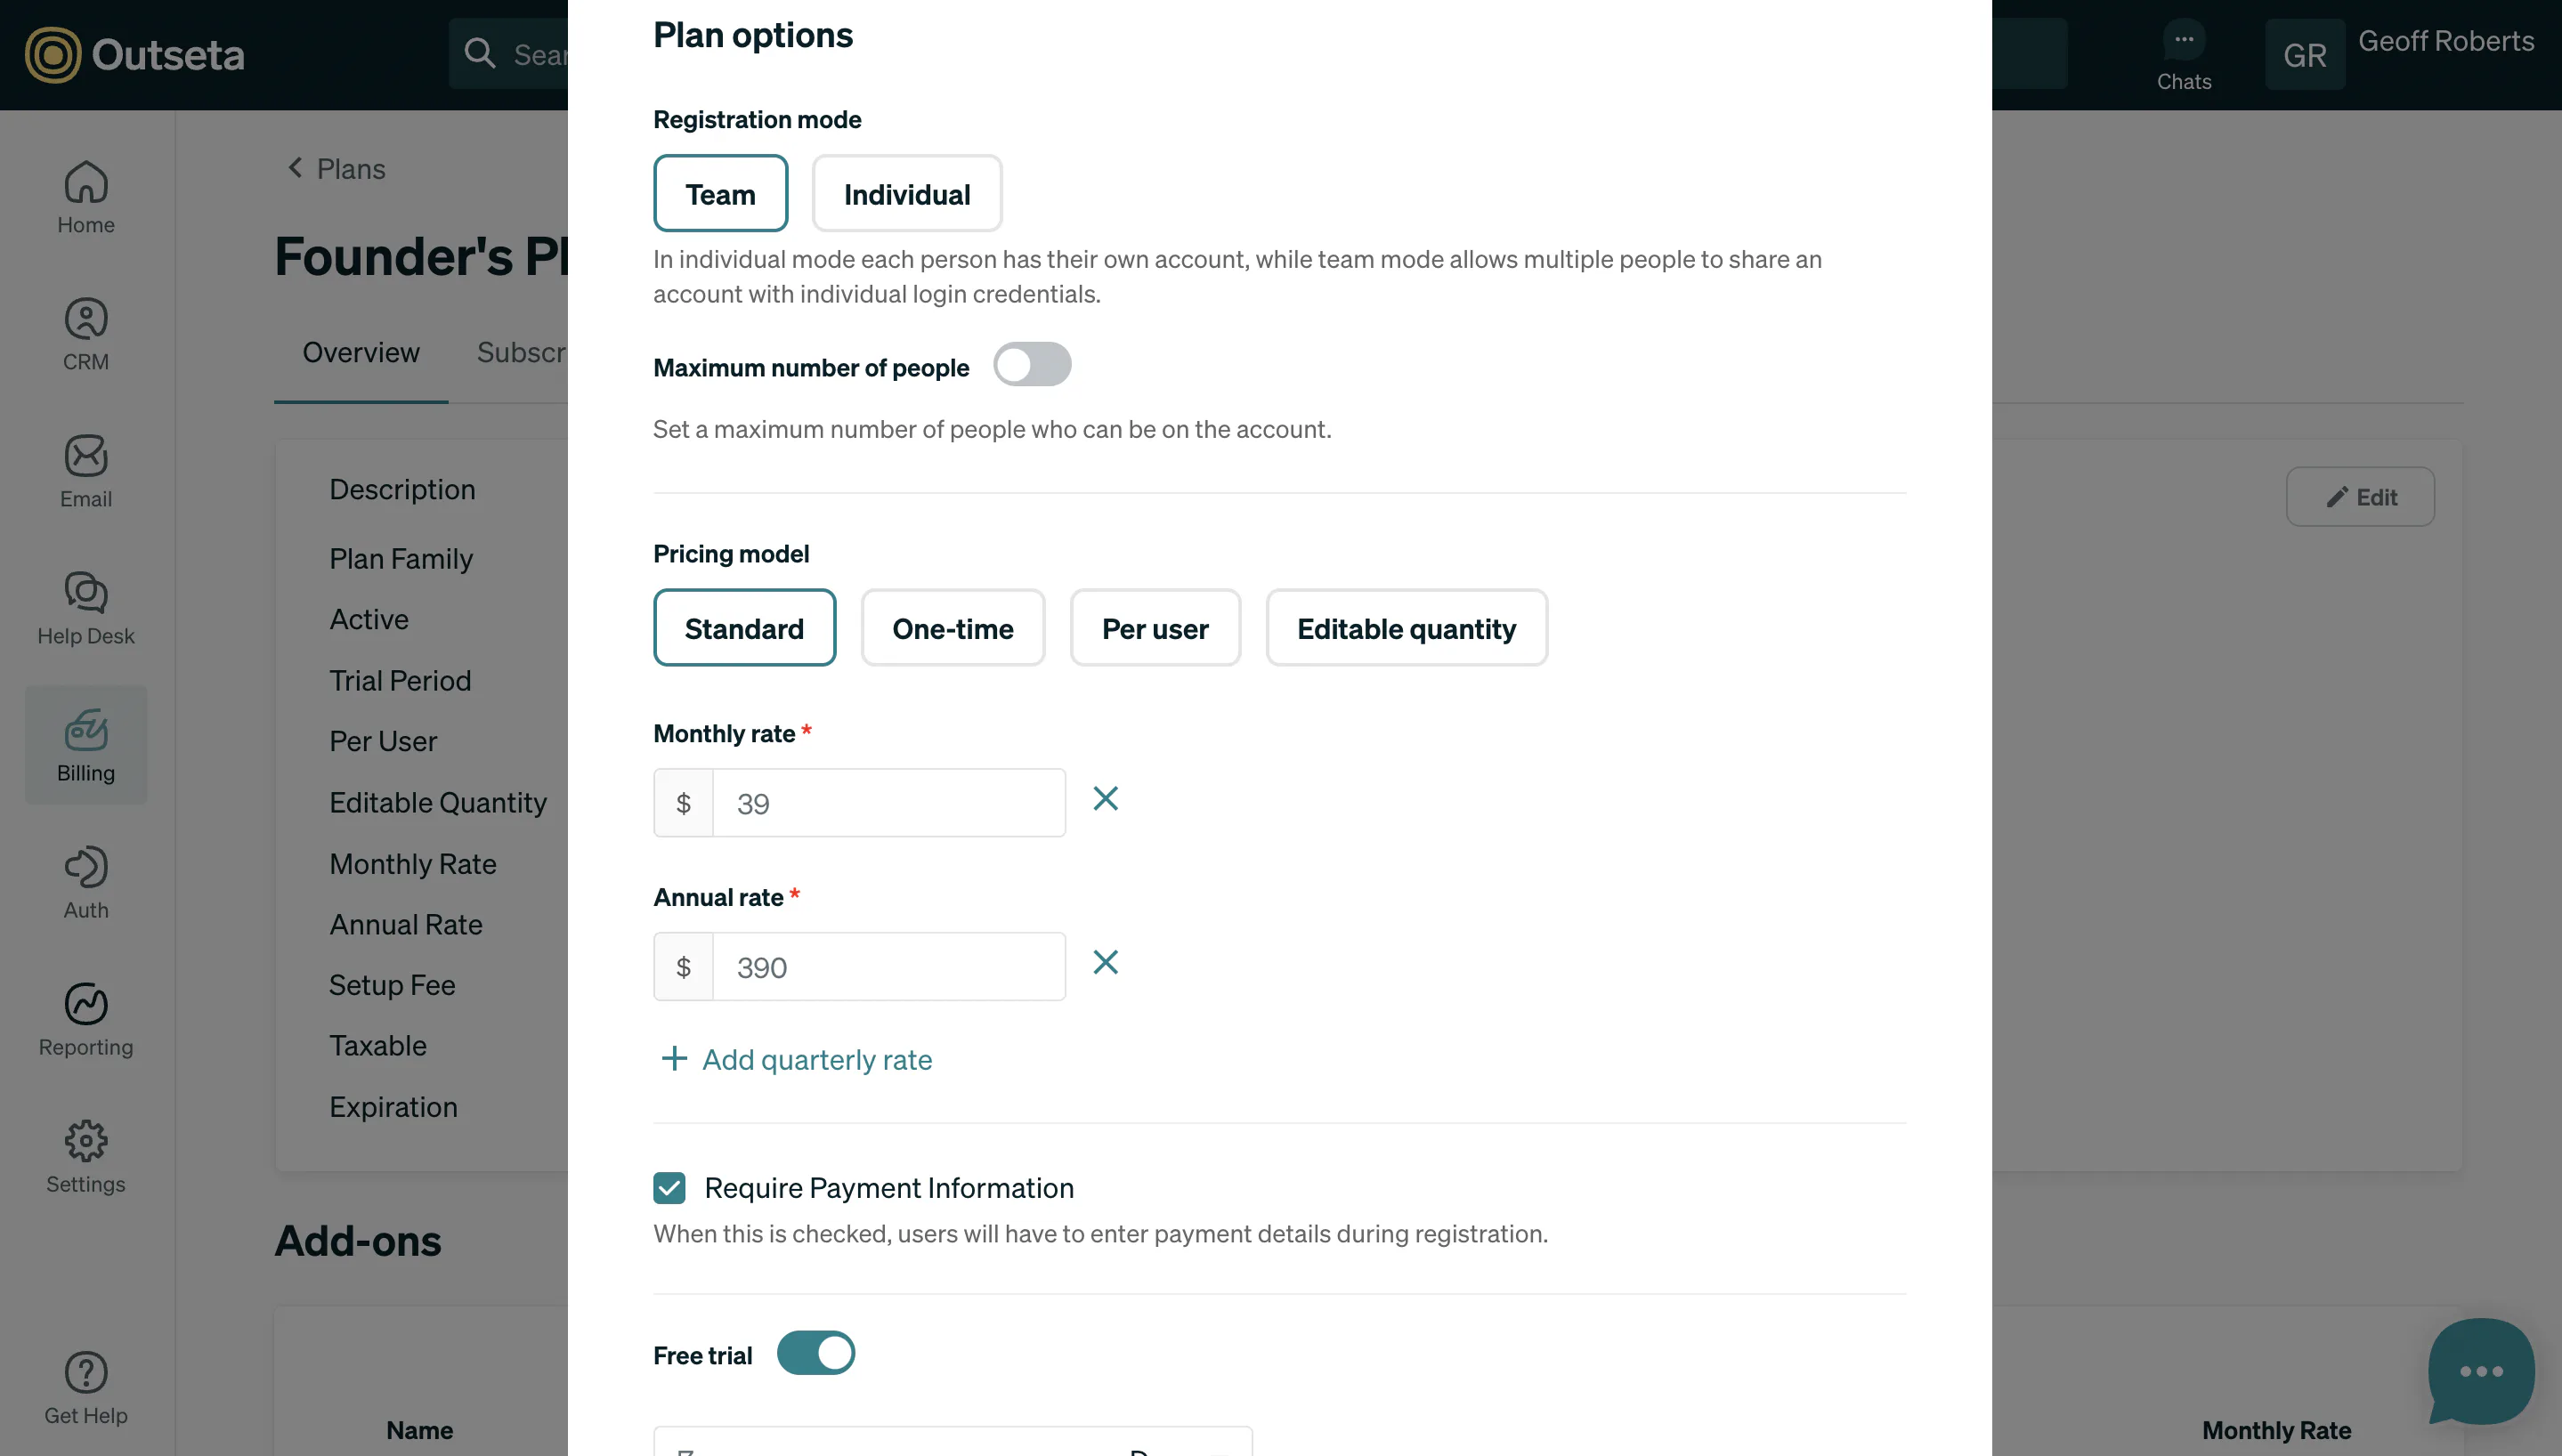Screen dimensions: 2562x1456
Task: Enable the Maximum number of people toggle
Action: coord(1032,364)
